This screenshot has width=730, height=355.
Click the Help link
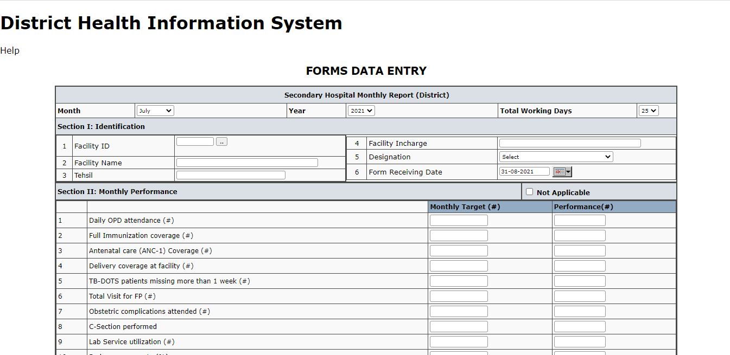(10, 50)
